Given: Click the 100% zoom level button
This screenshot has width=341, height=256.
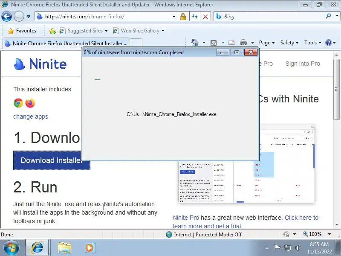Looking at the screenshot, I should tap(312, 234).
